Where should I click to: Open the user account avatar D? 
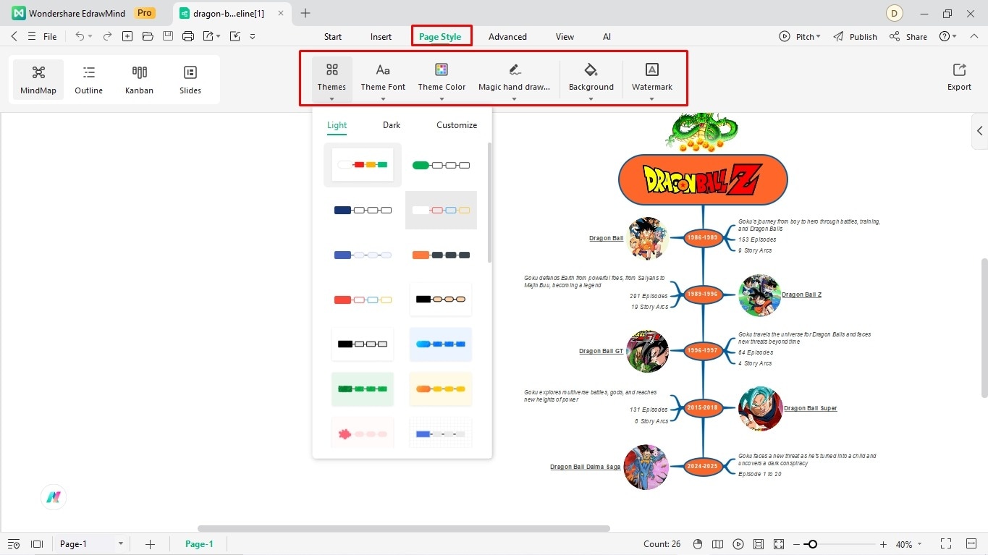coord(895,13)
